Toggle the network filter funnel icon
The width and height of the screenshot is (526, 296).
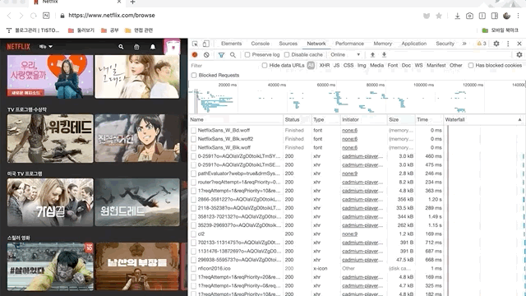221,55
